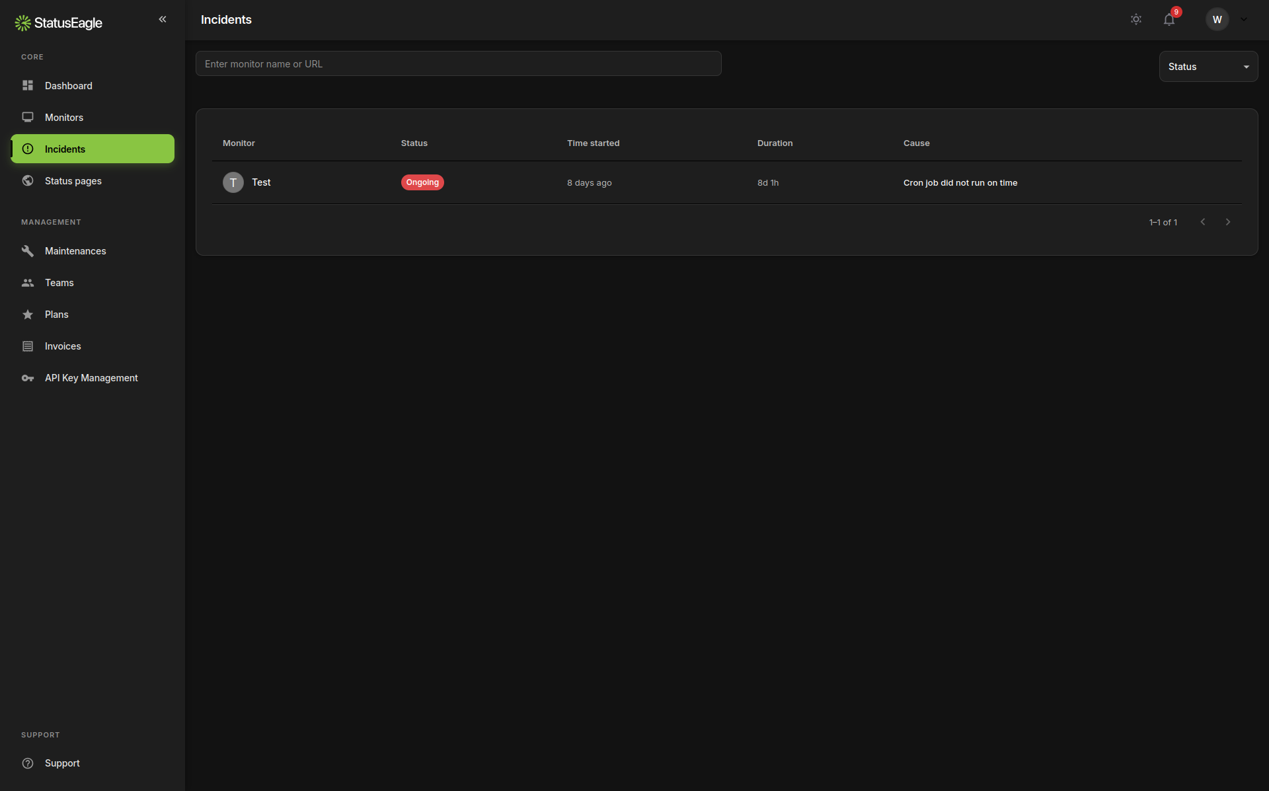Screen dimensions: 1269x791
Task: Open the Dashboard section
Action: (68, 86)
